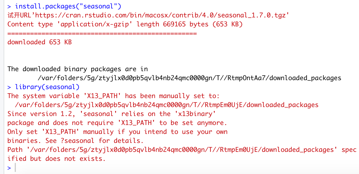Click the indented RtmpEm0UjE path under X13_PATH message
The image size is (359, 174).
pyautogui.click(x=167, y=105)
